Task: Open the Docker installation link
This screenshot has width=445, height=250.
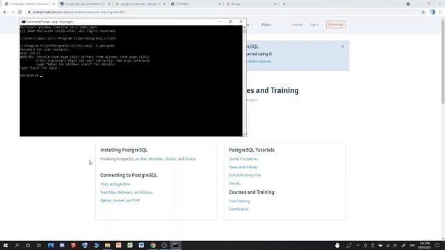Action: (x=191, y=159)
